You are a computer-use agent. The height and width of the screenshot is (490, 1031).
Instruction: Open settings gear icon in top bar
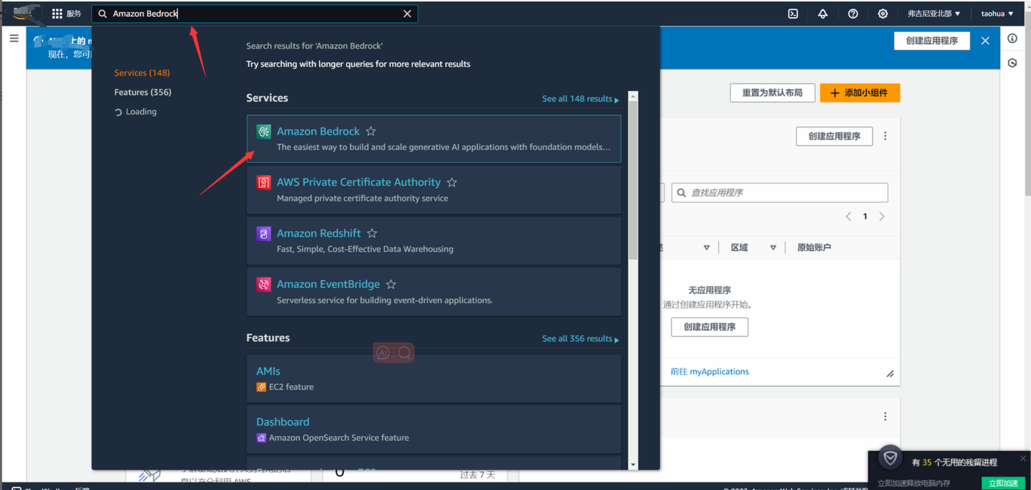coord(883,14)
